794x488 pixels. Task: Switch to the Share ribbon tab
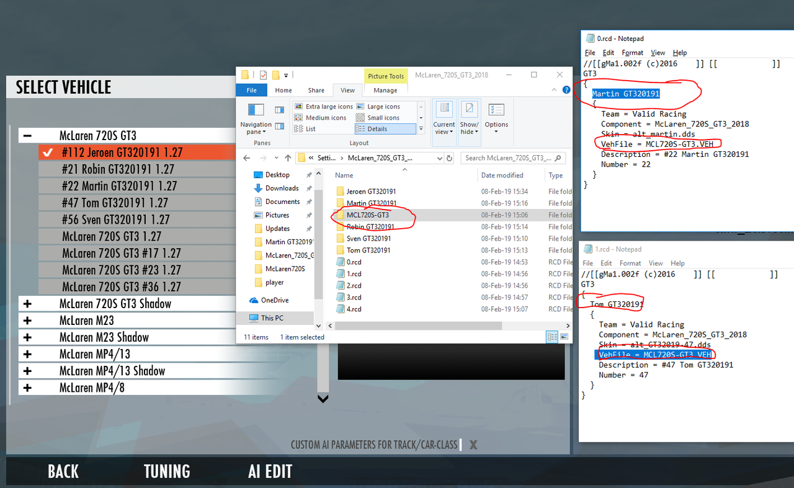tap(316, 90)
